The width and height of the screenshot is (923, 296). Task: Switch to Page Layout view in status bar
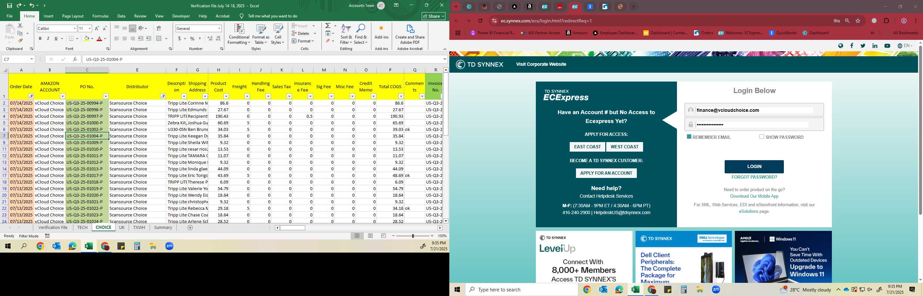pos(370,236)
